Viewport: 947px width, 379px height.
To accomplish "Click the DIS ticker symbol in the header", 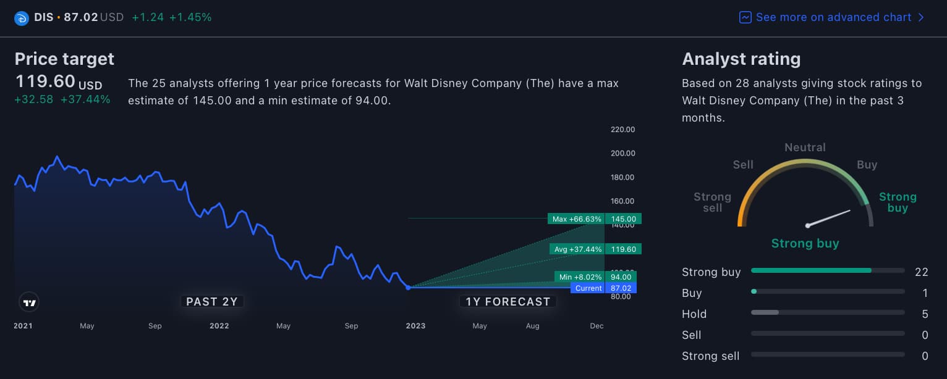I will (44, 17).
